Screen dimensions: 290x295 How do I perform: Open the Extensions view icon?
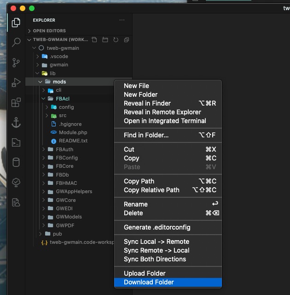click(16, 102)
